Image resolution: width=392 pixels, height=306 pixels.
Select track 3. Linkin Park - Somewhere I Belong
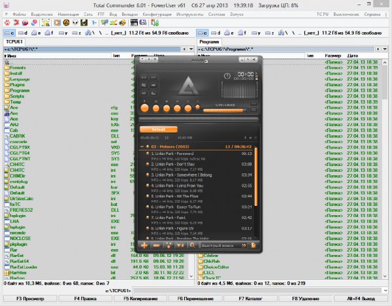[x=182, y=175]
